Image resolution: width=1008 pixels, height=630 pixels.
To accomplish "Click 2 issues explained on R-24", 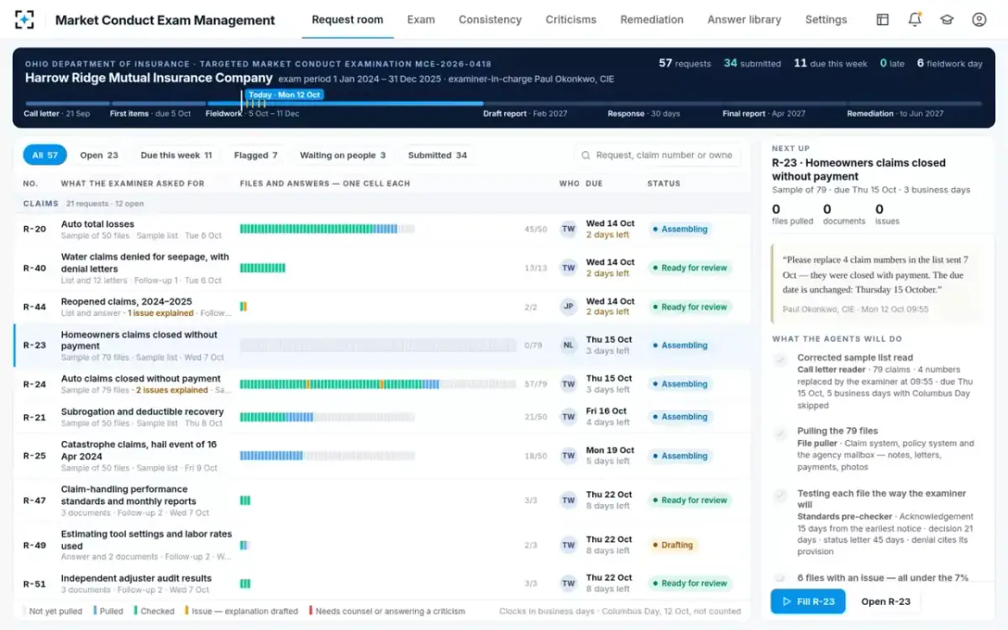I will coord(172,391).
